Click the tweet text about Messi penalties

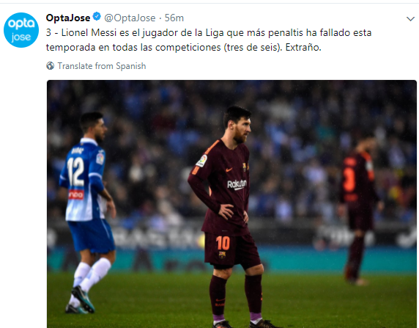[x=209, y=40]
